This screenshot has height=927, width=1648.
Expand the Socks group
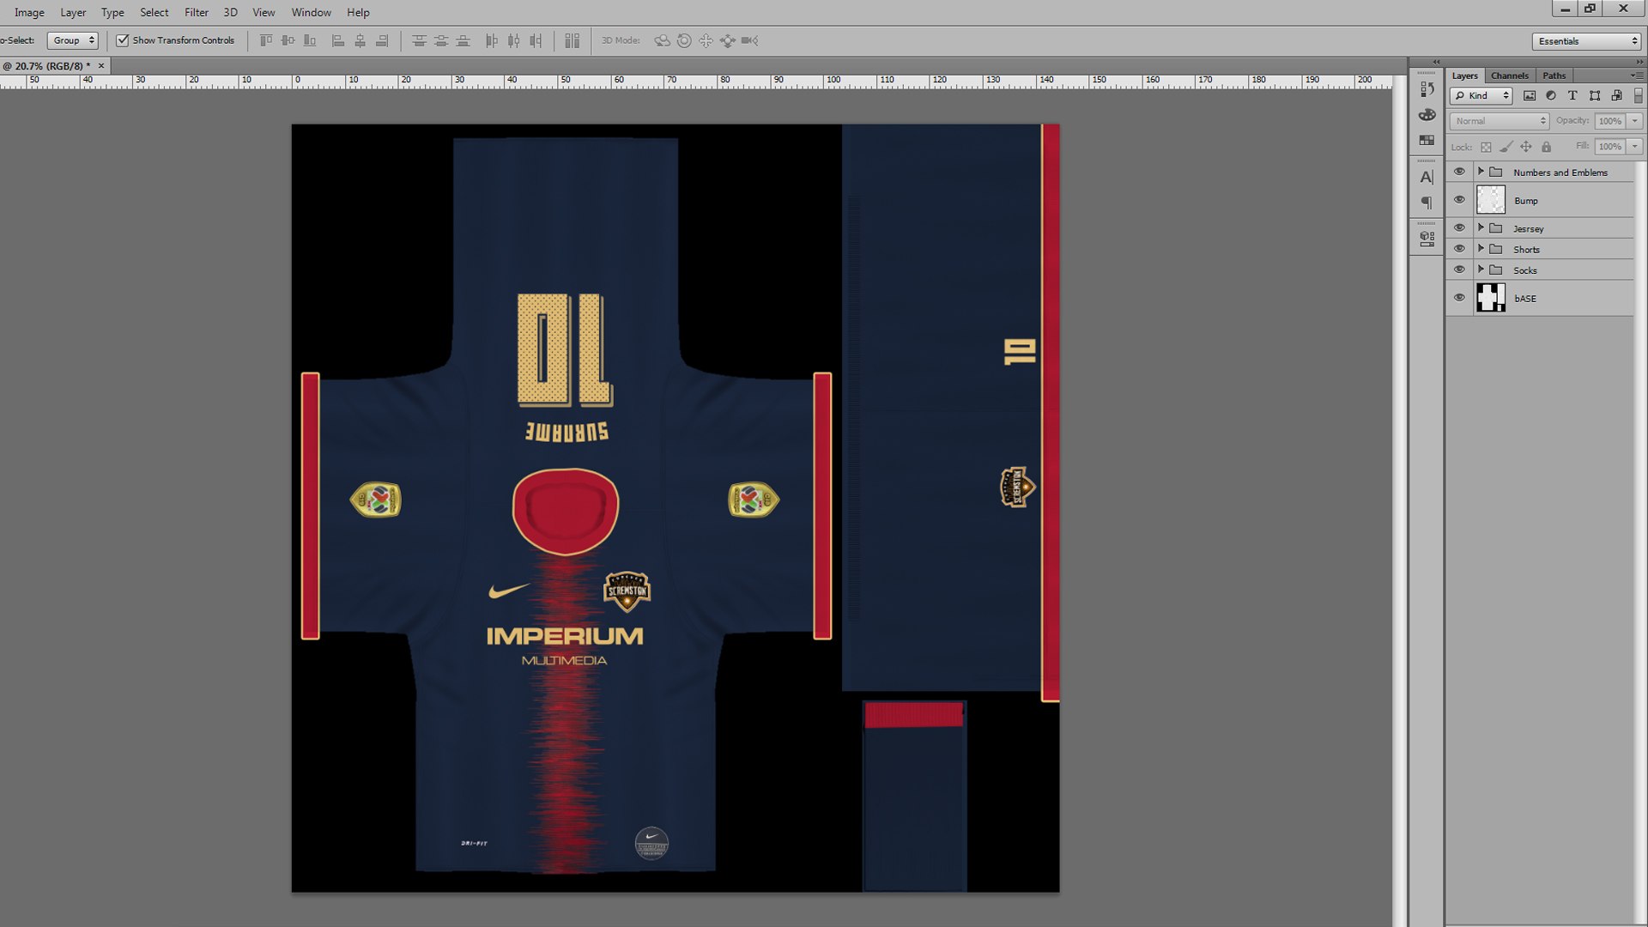[x=1481, y=269]
